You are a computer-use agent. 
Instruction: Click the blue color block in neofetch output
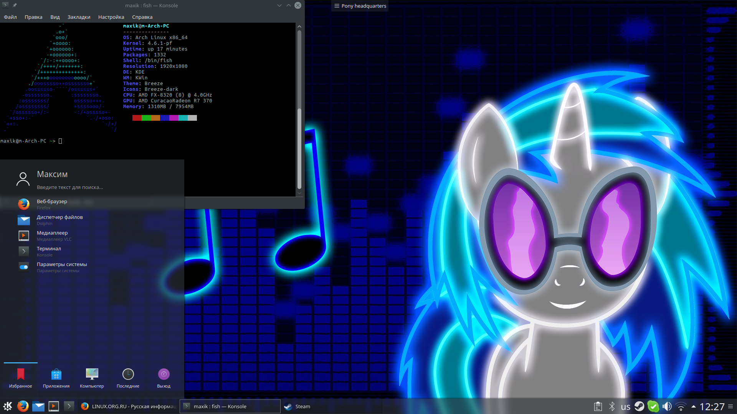tap(165, 118)
